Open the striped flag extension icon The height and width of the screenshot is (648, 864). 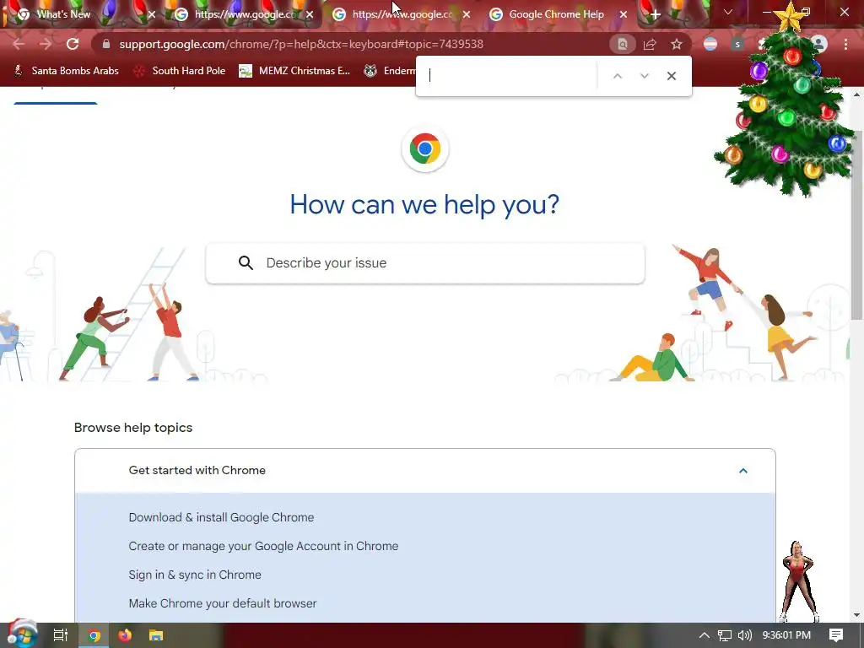710,44
